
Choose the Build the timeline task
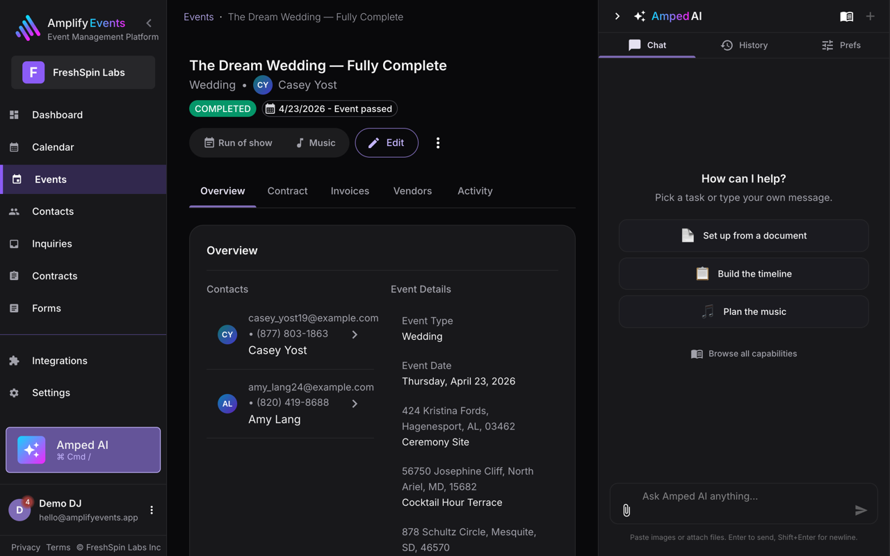point(744,274)
